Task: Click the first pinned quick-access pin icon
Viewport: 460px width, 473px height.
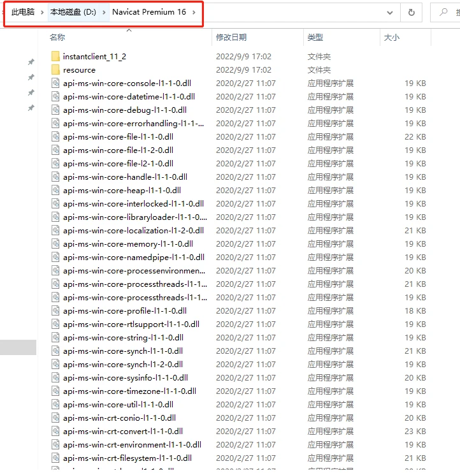Action: click(x=31, y=62)
